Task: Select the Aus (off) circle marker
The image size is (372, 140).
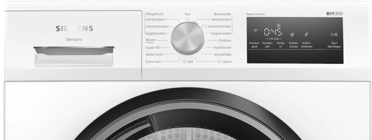Action: [188, 19]
